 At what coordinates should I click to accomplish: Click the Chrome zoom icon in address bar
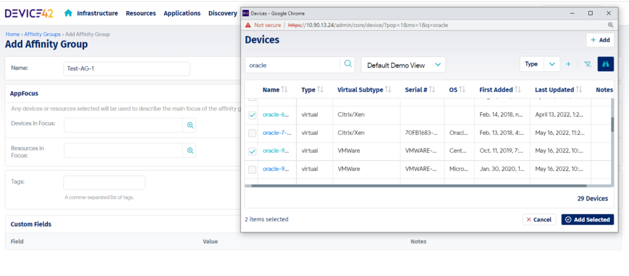[611, 25]
